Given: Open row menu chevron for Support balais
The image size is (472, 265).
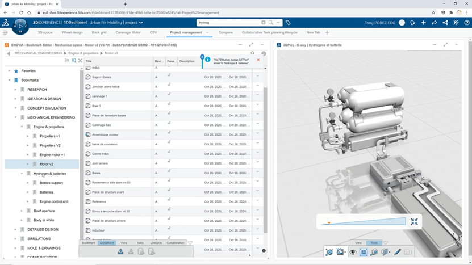Looking at the screenshot, I should 258,76.
